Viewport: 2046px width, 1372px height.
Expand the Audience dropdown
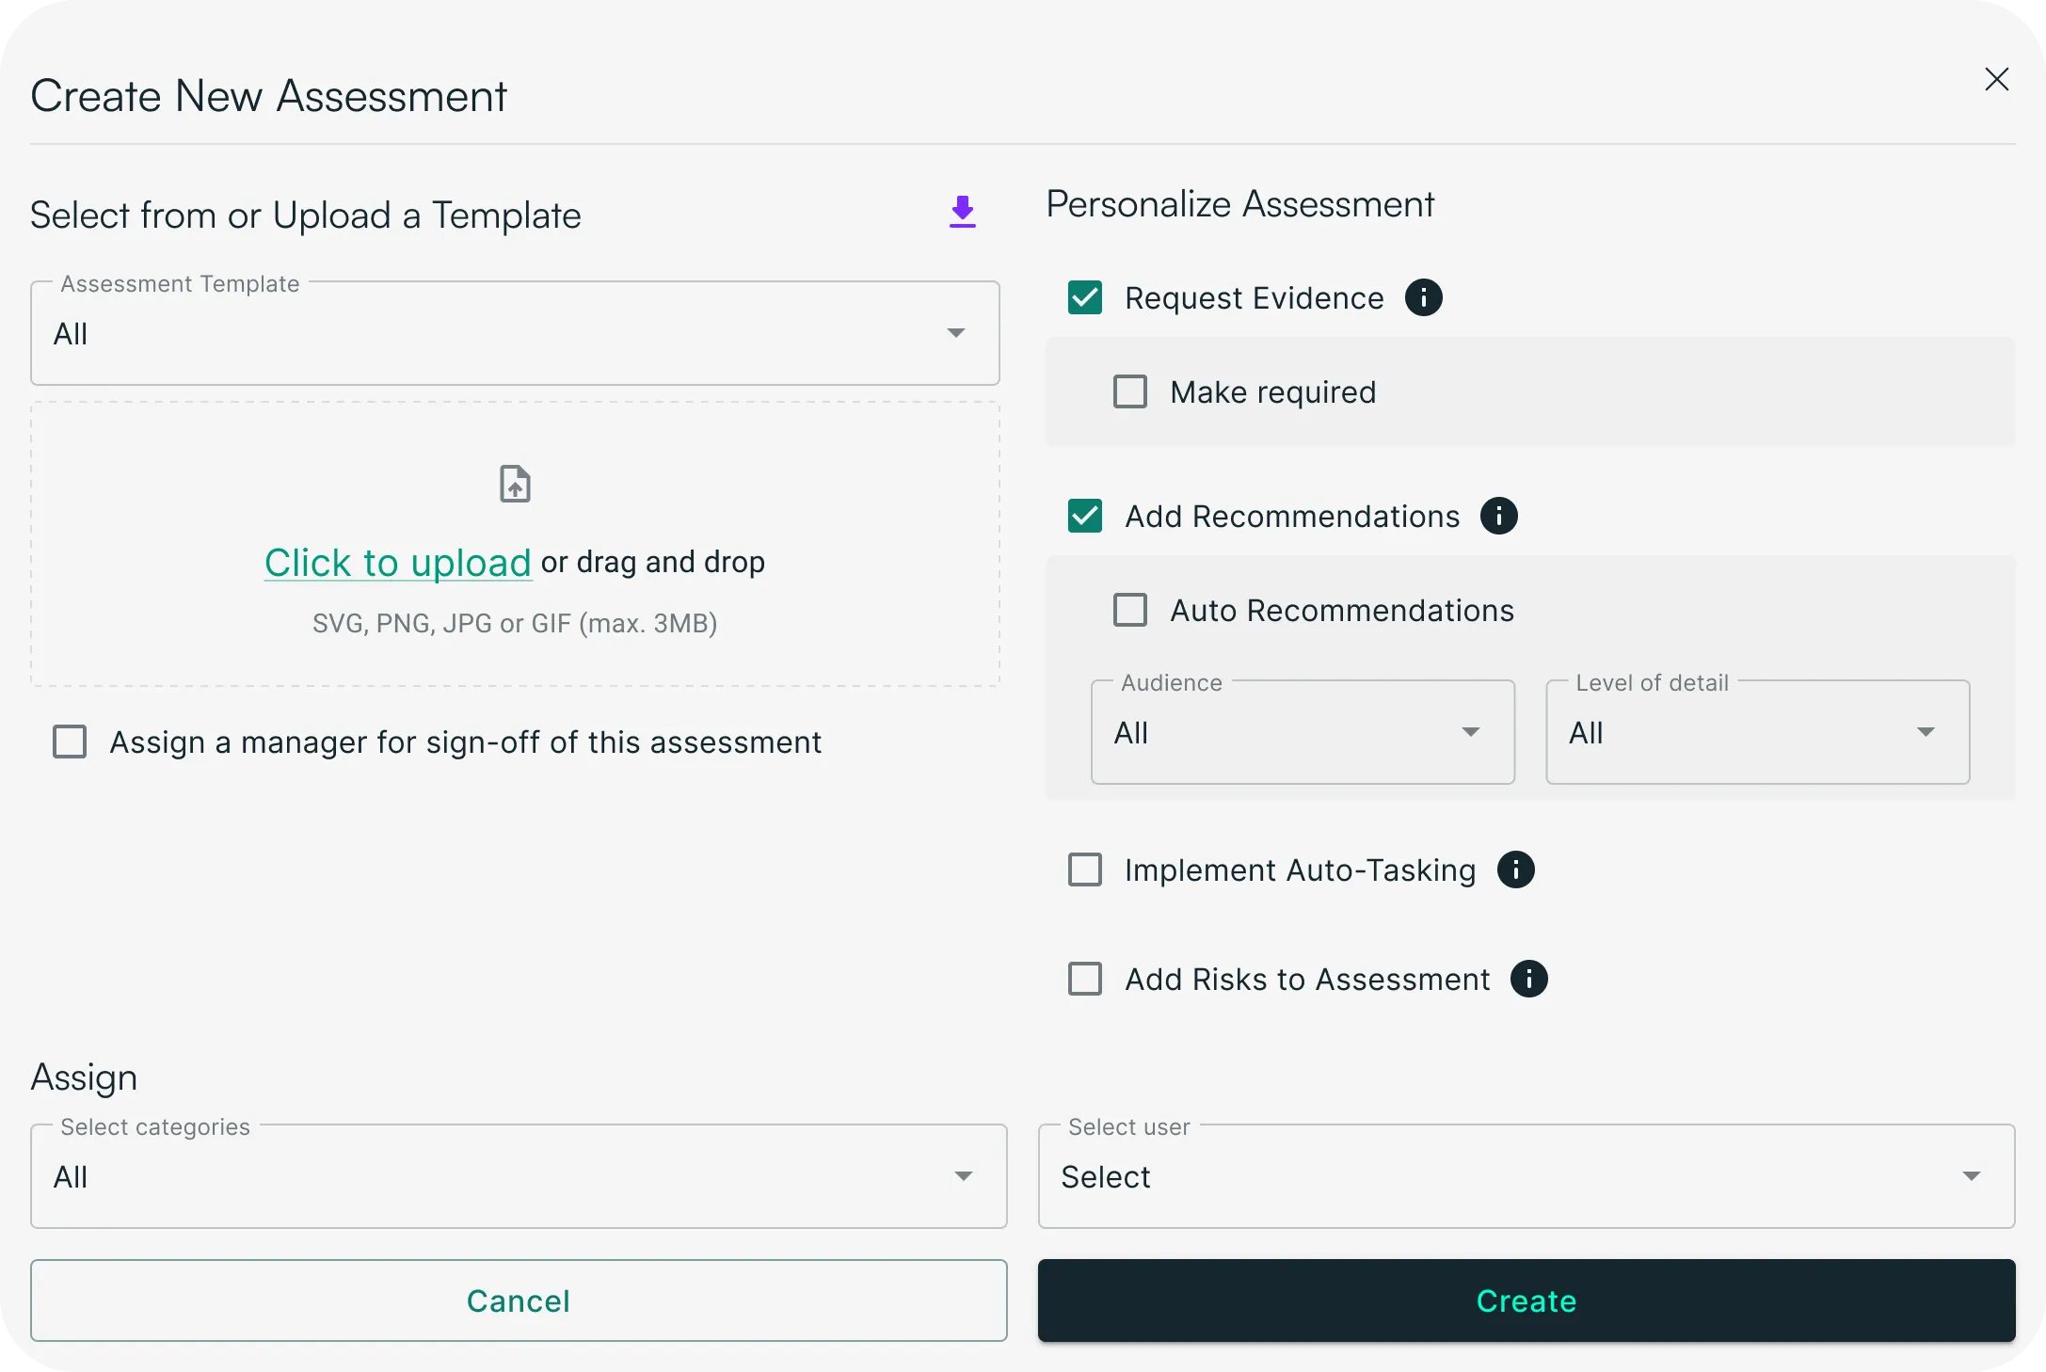[x=1303, y=733]
